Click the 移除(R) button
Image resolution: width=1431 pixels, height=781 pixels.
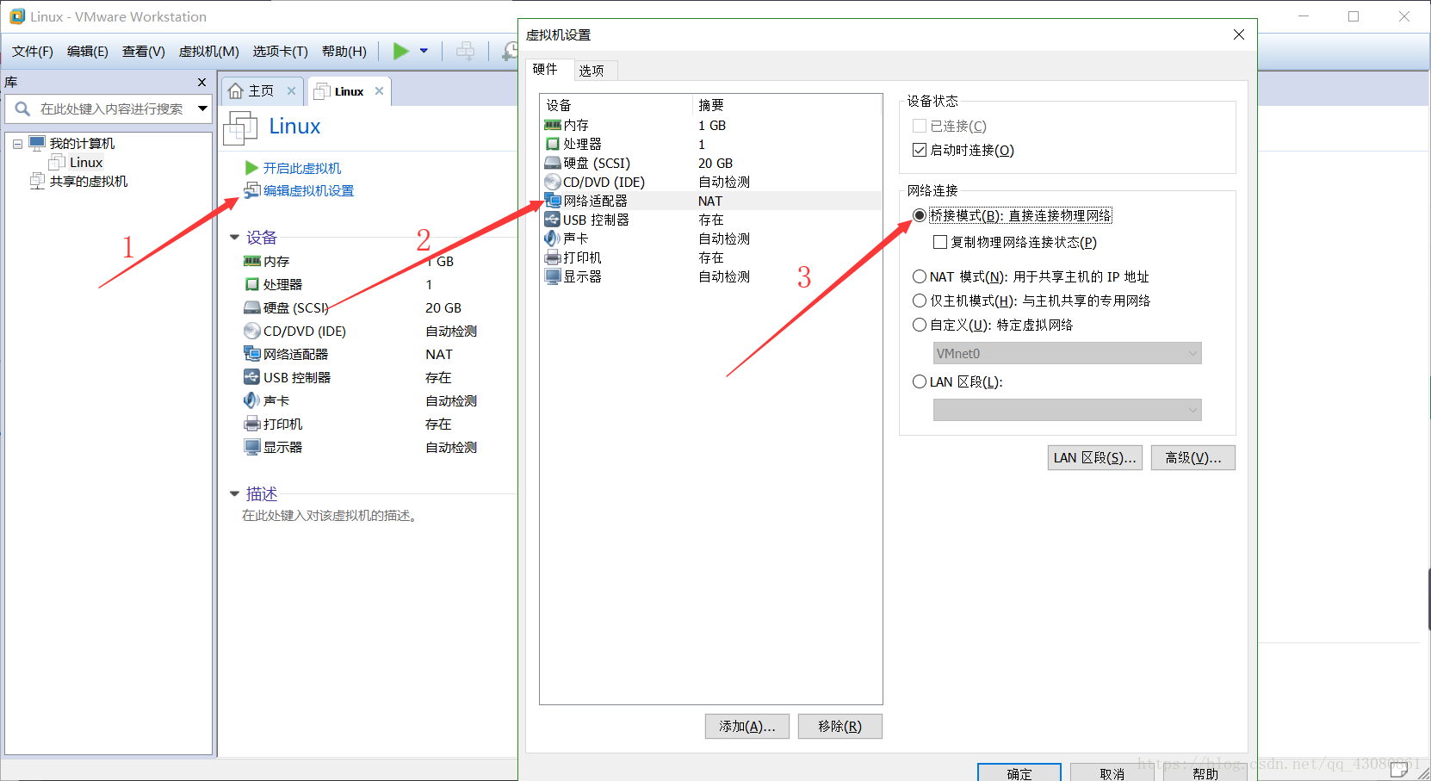pos(840,726)
